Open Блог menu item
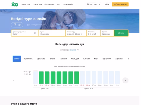This screenshot has width=141, height=105. (59, 4)
